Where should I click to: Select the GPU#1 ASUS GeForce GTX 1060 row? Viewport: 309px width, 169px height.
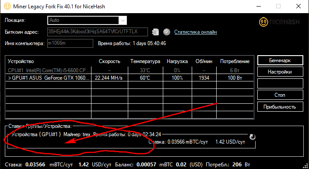[x=130, y=77]
